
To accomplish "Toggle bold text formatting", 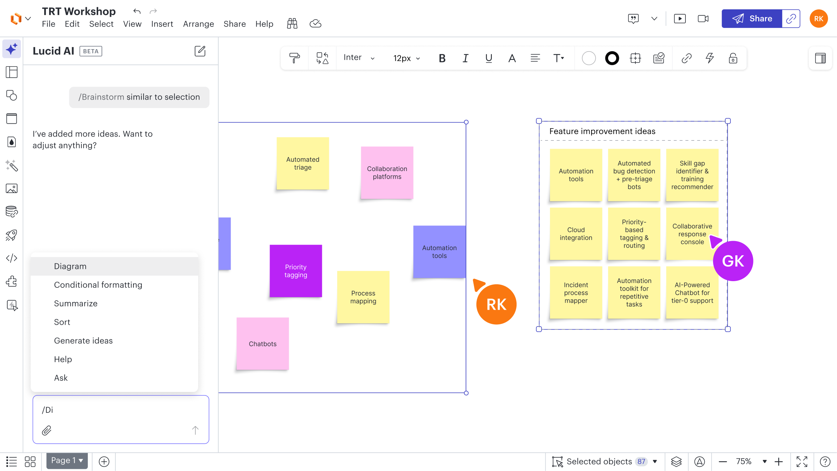I will (x=442, y=58).
